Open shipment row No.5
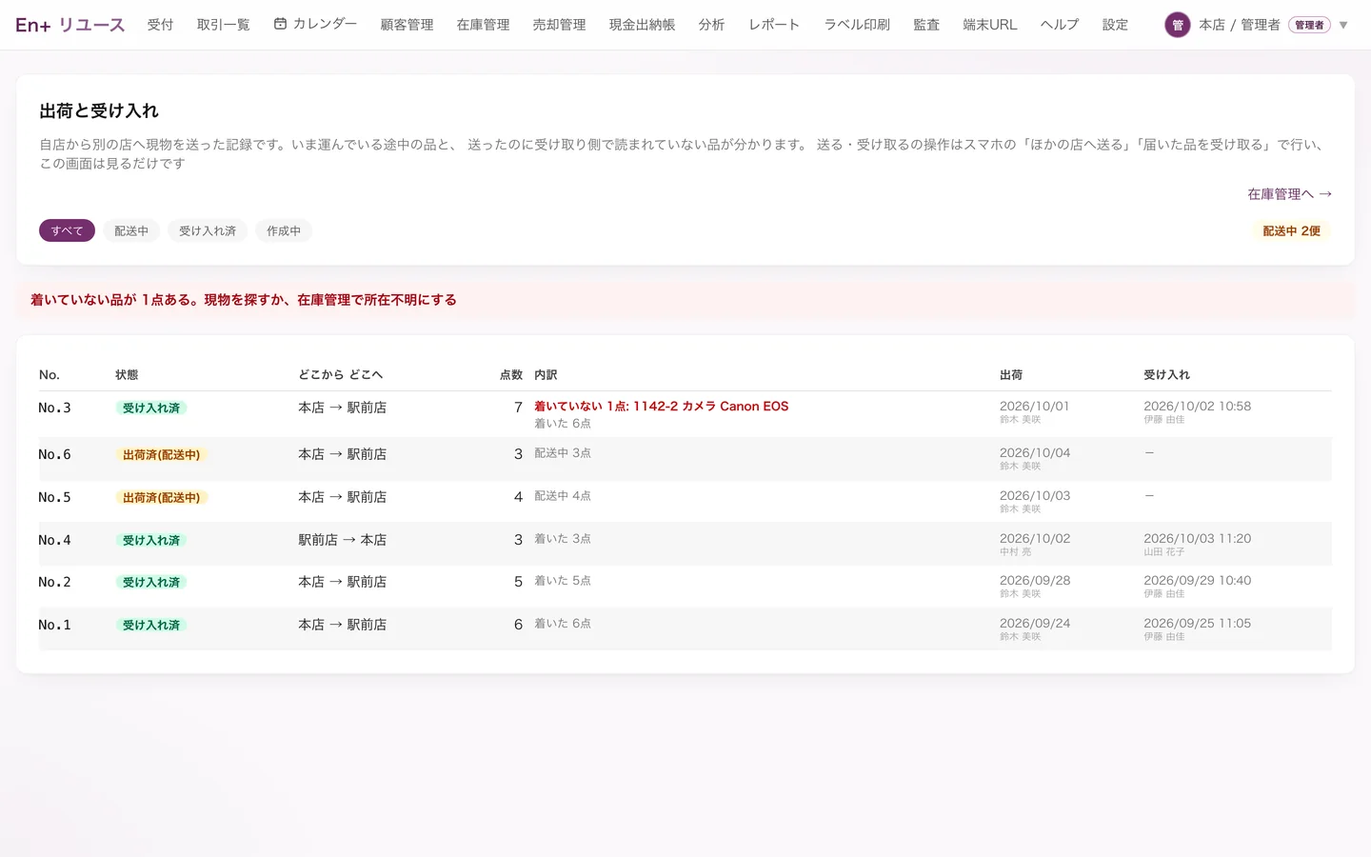Screen dimensions: 1371x857 [685, 502]
